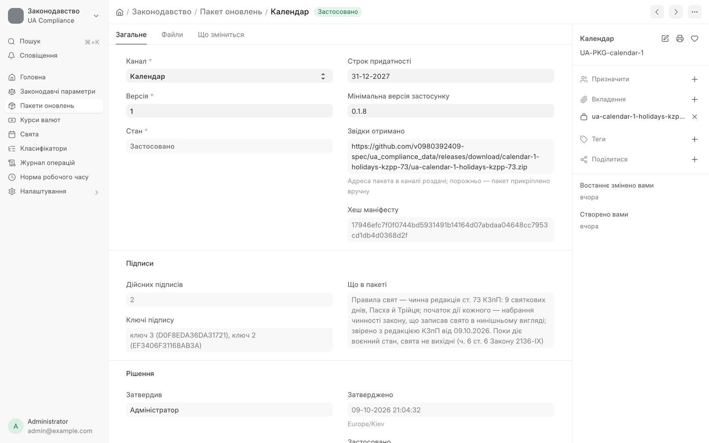Like the document with heart icon
Viewport: 709px width, 443px height.
point(694,38)
